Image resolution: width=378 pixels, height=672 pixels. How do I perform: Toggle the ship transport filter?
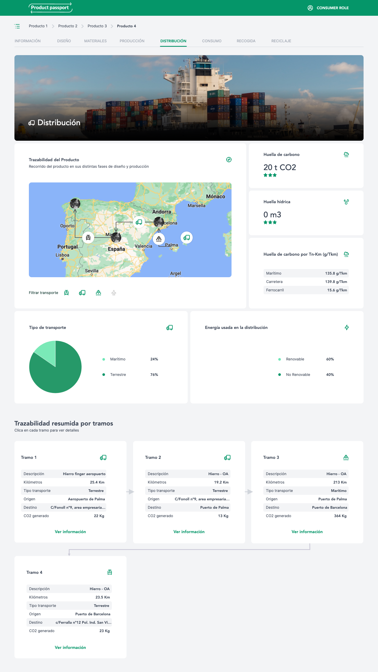point(98,293)
